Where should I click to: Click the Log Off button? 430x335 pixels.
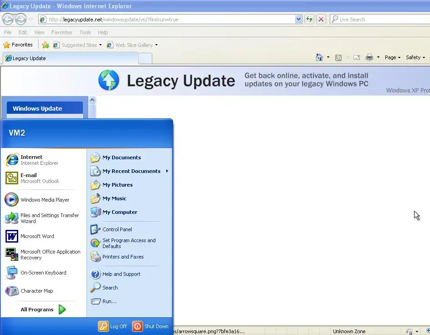[113, 326]
